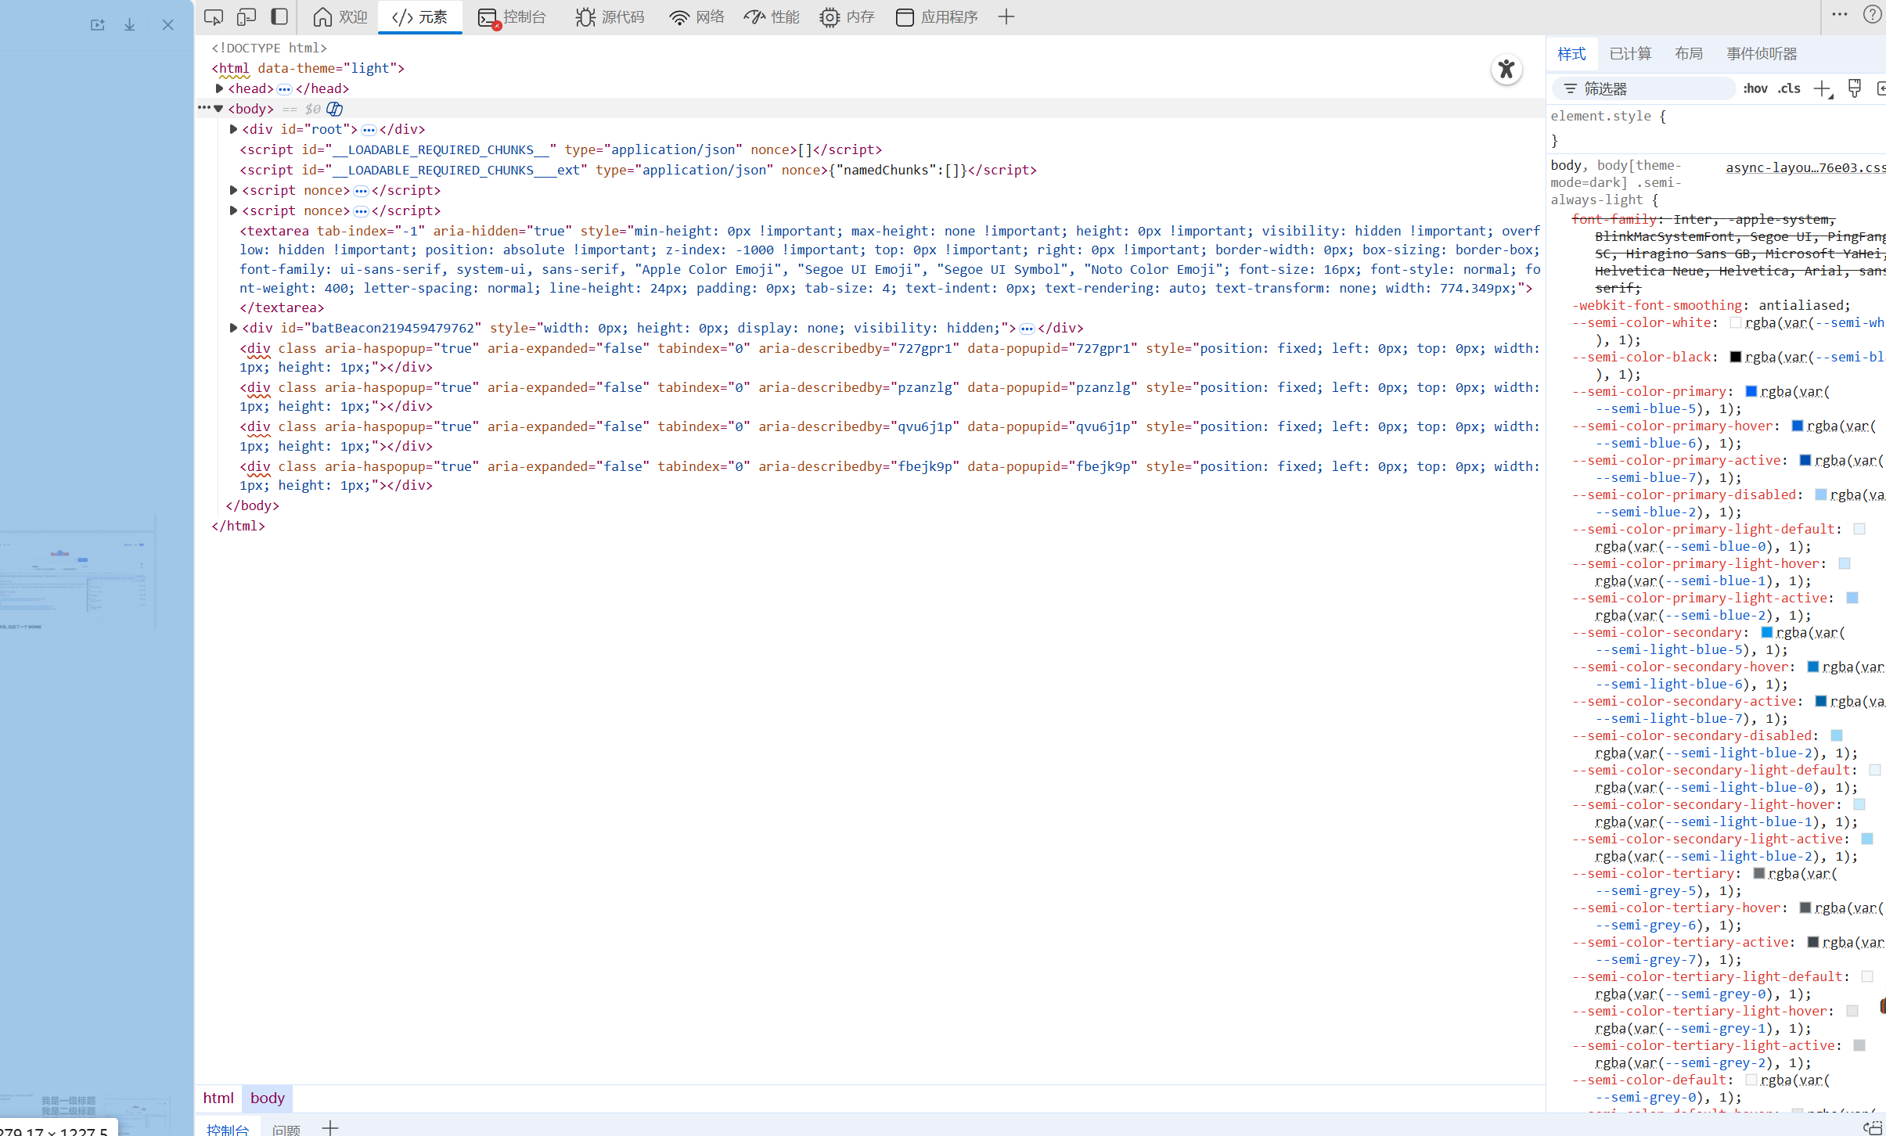
Task: Open the 已计算 computed styles tab
Action: click(1630, 53)
